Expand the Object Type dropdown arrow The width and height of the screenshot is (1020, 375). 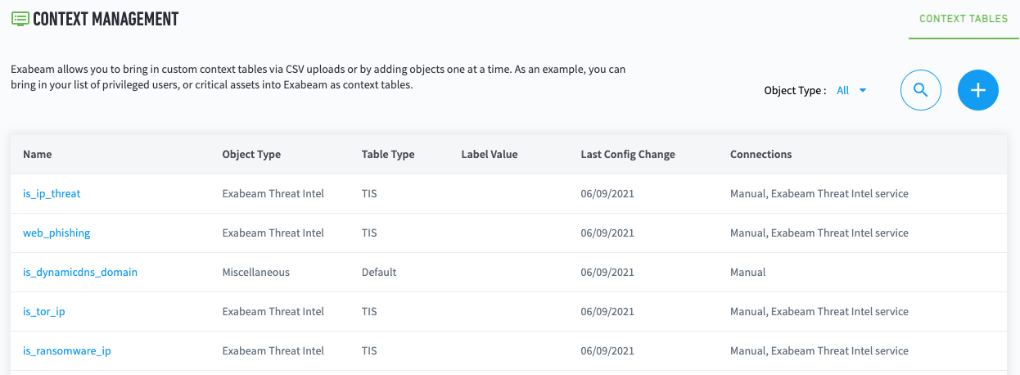863,91
